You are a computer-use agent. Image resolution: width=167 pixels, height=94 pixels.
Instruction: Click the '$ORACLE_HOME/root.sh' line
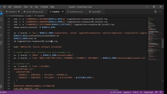pos(25,38)
